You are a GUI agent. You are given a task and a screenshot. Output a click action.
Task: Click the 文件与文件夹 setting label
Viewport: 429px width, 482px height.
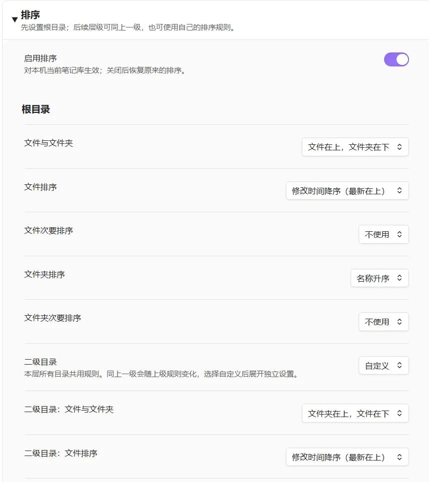[48, 143]
